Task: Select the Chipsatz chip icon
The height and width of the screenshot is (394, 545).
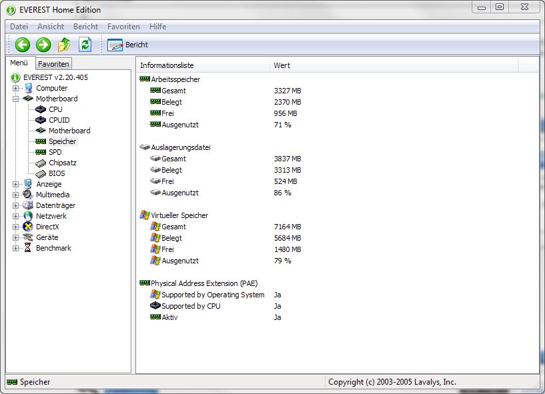Action: (41, 163)
